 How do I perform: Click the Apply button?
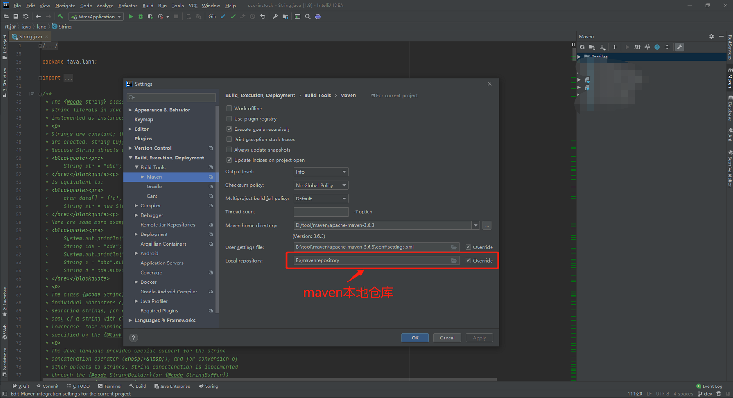click(479, 338)
